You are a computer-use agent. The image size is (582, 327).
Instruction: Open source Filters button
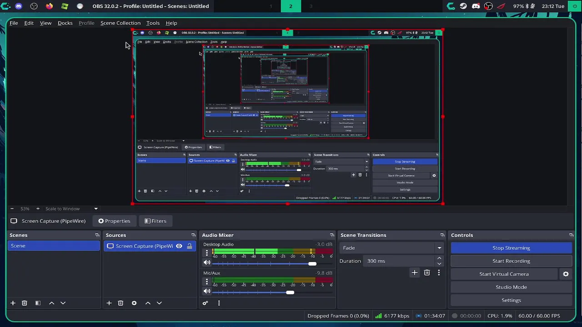tap(156, 221)
